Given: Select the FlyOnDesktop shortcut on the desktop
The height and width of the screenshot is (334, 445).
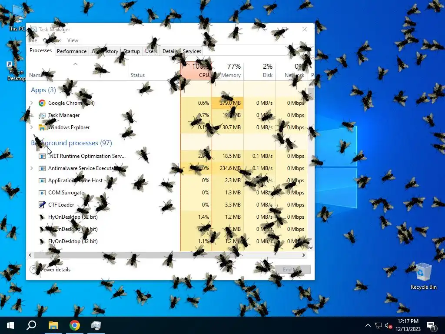Looking at the screenshot, I should (16, 71).
